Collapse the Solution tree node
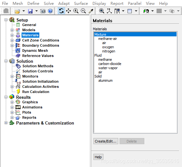 coord(6,61)
